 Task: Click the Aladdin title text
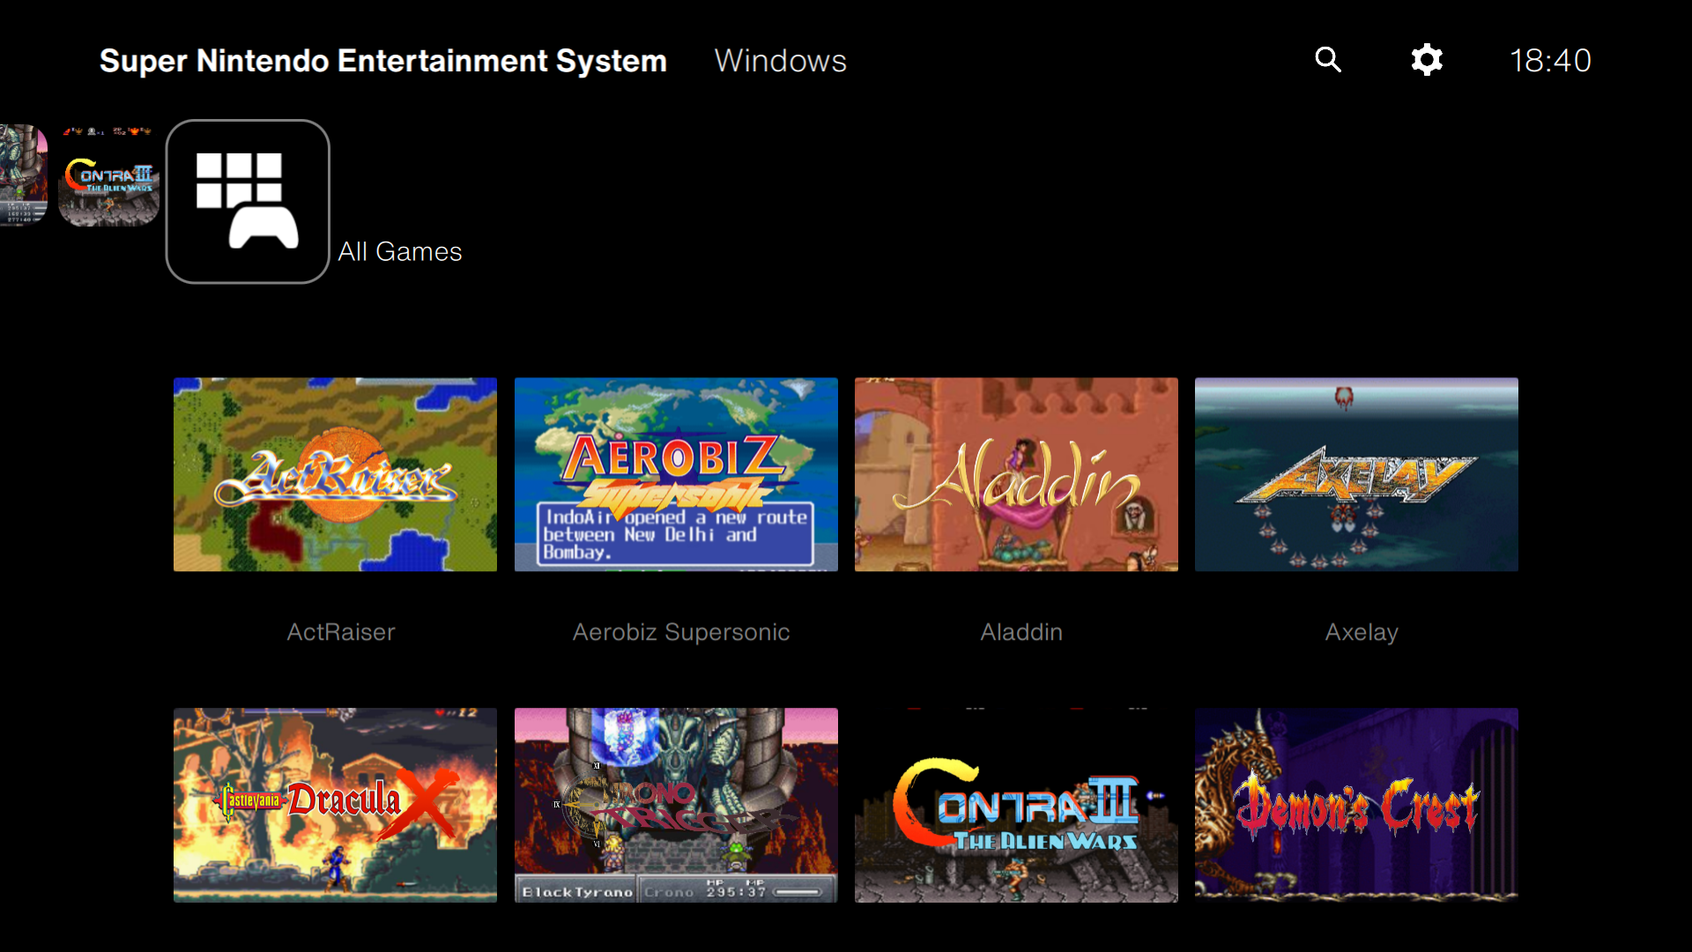[1021, 632]
